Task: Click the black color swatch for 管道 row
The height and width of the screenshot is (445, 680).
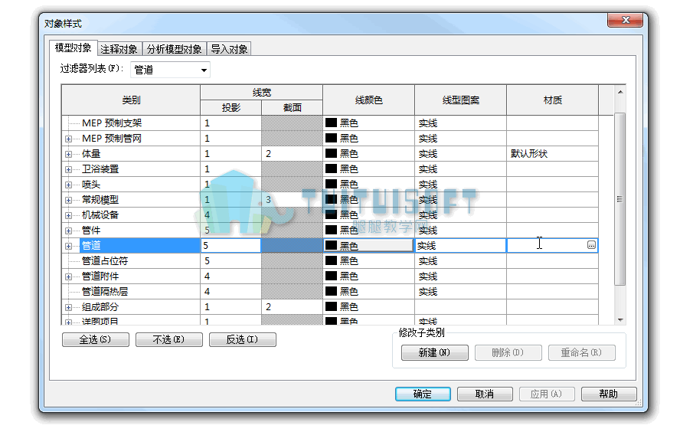Action: pyautogui.click(x=332, y=246)
